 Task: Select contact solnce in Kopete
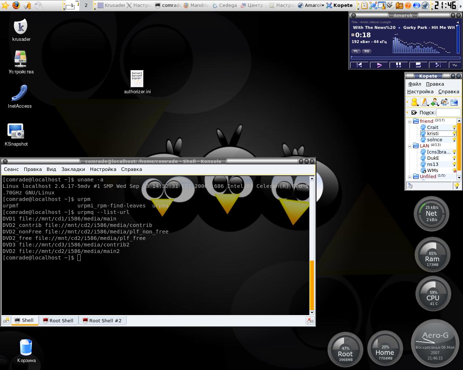tap(434, 139)
